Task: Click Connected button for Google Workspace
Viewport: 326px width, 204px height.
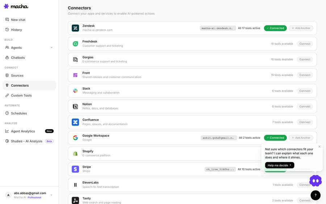Action: [275, 138]
